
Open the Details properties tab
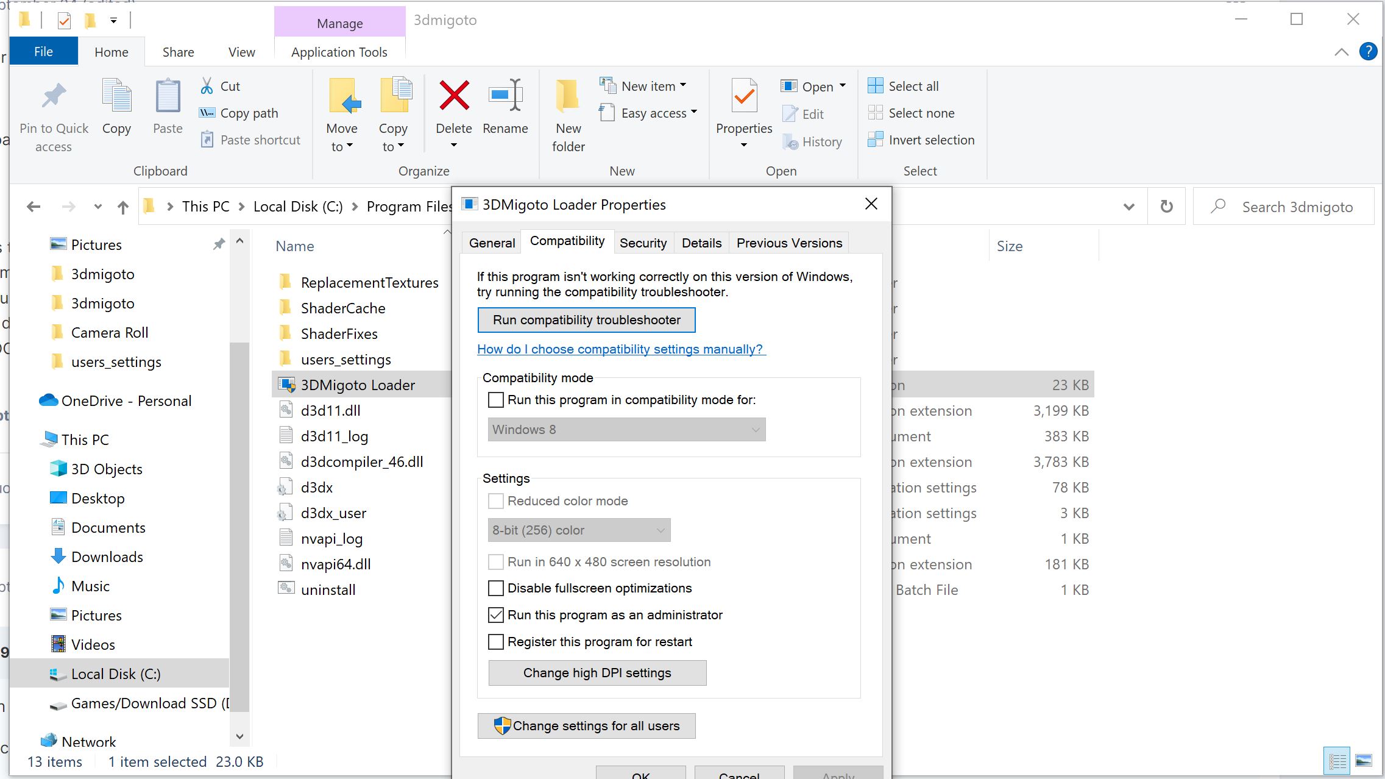(701, 243)
